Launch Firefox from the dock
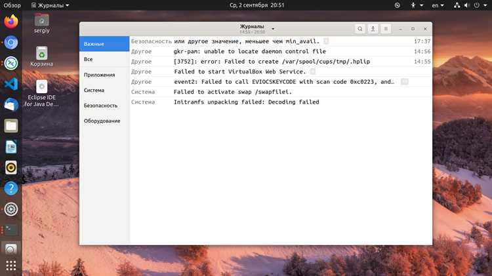 (11, 22)
